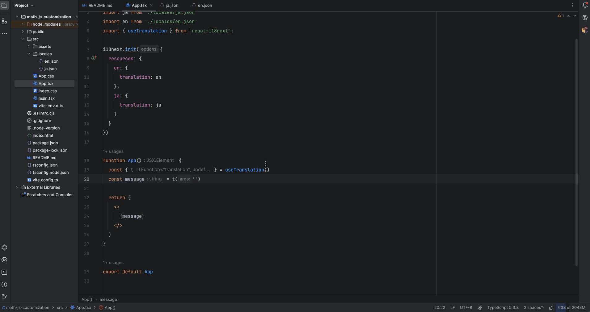This screenshot has width=590, height=312.
Task: Click src in the status bar path
Action: pyautogui.click(x=60, y=308)
